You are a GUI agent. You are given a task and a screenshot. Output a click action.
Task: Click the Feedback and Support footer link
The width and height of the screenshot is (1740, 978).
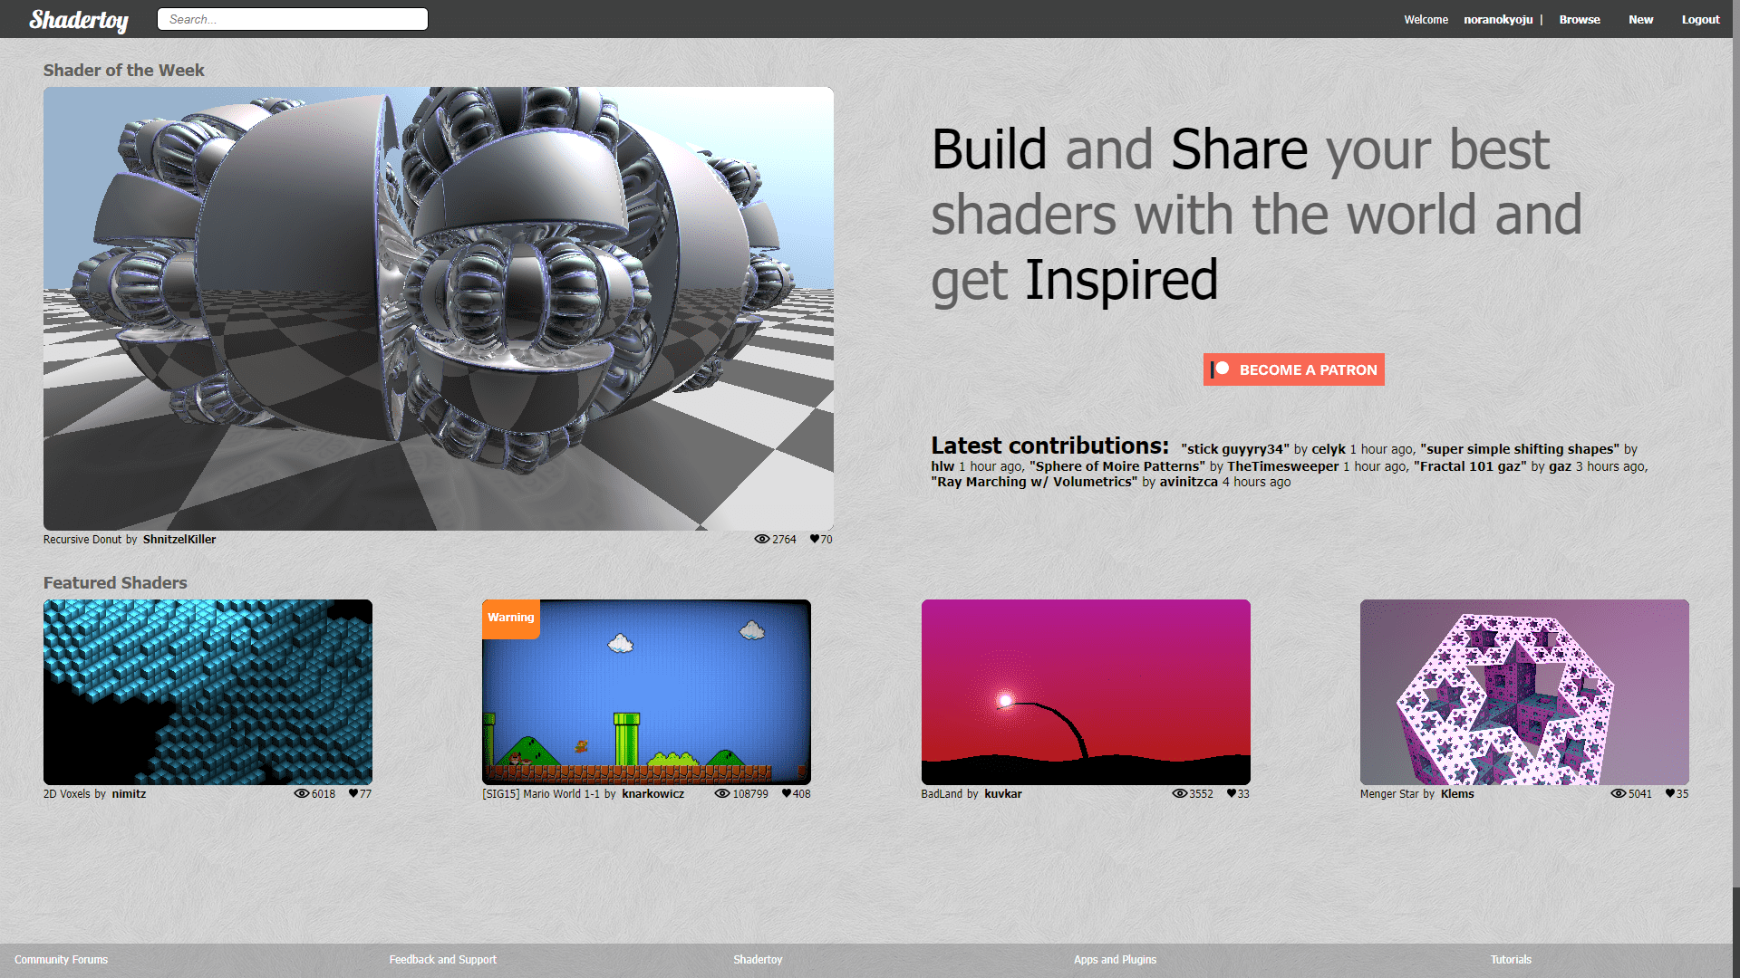[442, 959]
